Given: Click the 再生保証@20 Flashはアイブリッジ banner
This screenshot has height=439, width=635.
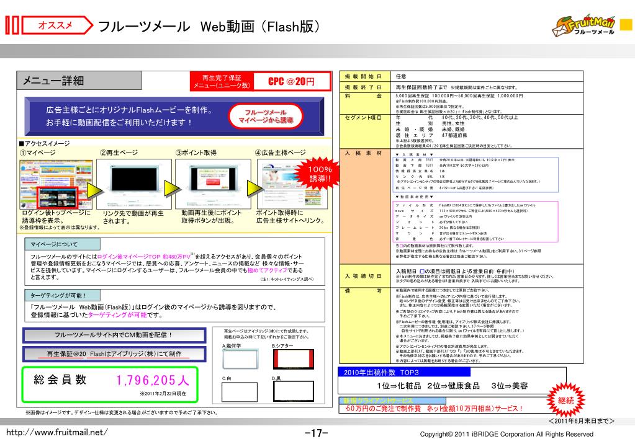Looking at the screenshot, I should coord(114,354).
